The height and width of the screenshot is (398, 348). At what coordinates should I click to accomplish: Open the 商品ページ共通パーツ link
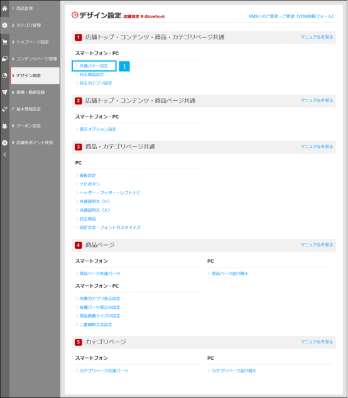pos(100,273)
